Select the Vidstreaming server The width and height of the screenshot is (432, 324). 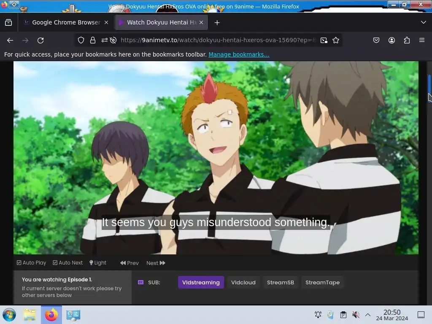click(201, 282)
